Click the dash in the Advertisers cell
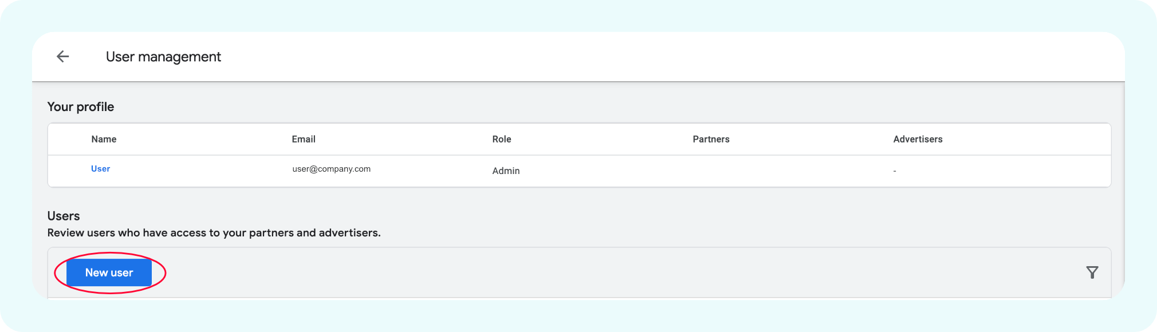This screenshot has height=332, width=1157. click(x=895, y=171)
